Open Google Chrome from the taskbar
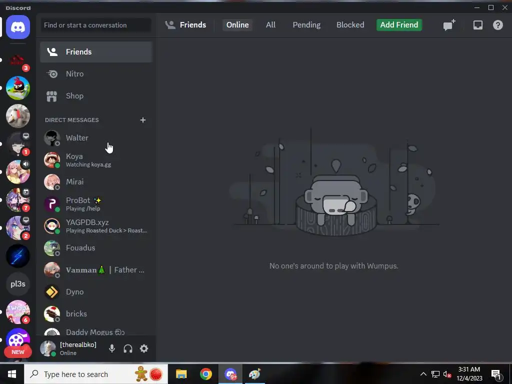 (x=205, y=374)
